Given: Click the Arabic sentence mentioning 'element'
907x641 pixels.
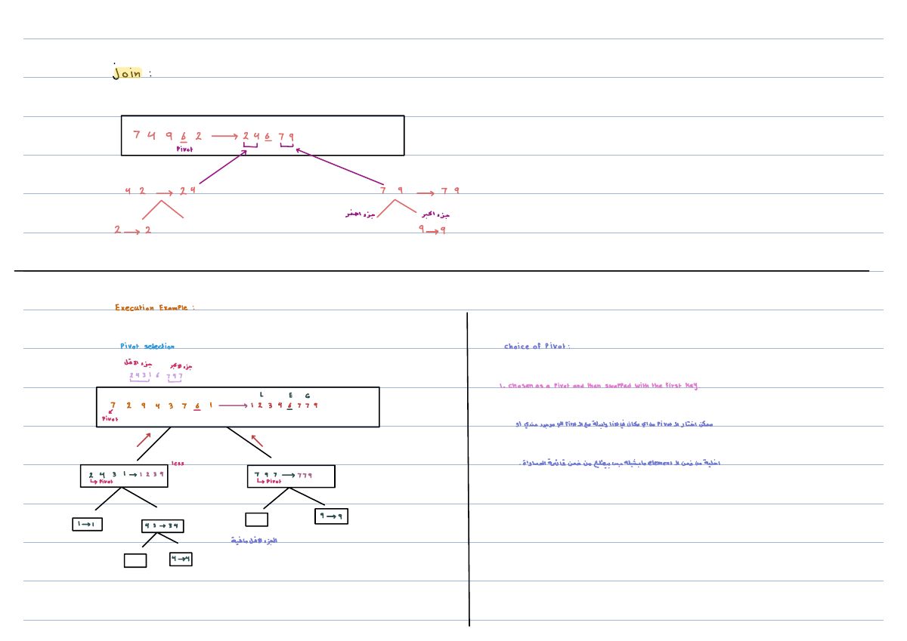Looking at the screenshot, I should coord(621,463).
